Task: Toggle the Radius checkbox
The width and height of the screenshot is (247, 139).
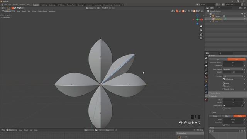Action: coord(223,83)
